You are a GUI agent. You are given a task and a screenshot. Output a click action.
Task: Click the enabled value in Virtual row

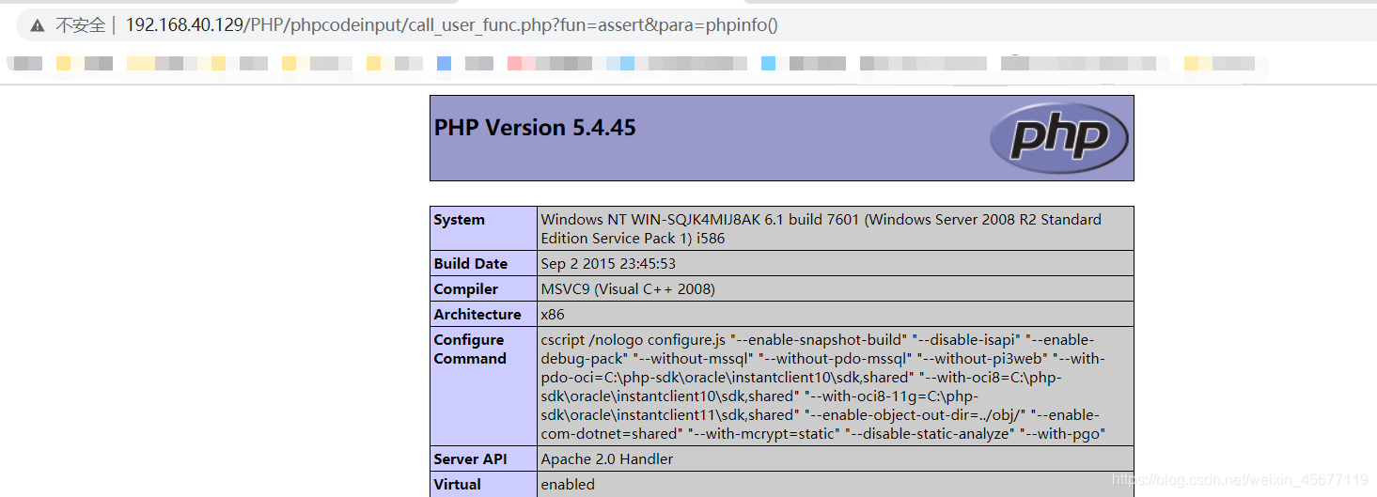coord(568,484)
